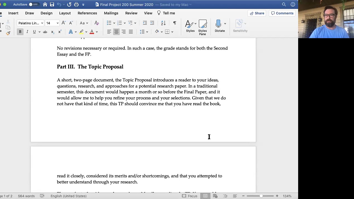Increase font size button

point(64,23)
